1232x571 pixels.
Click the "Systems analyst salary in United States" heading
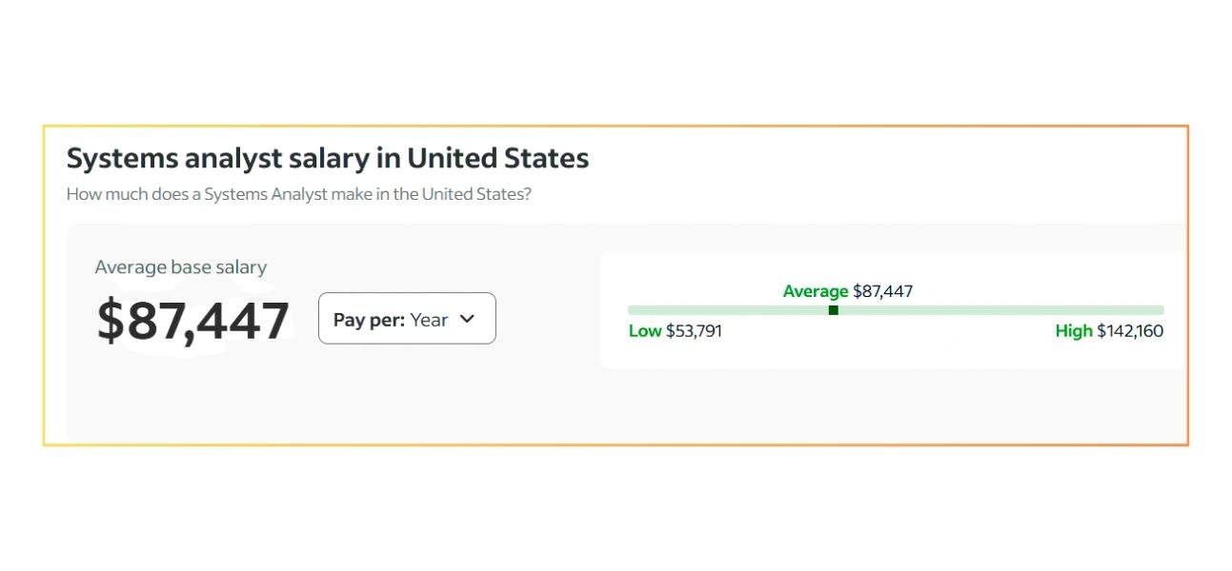pyautogui.click(x=327, y=158)
